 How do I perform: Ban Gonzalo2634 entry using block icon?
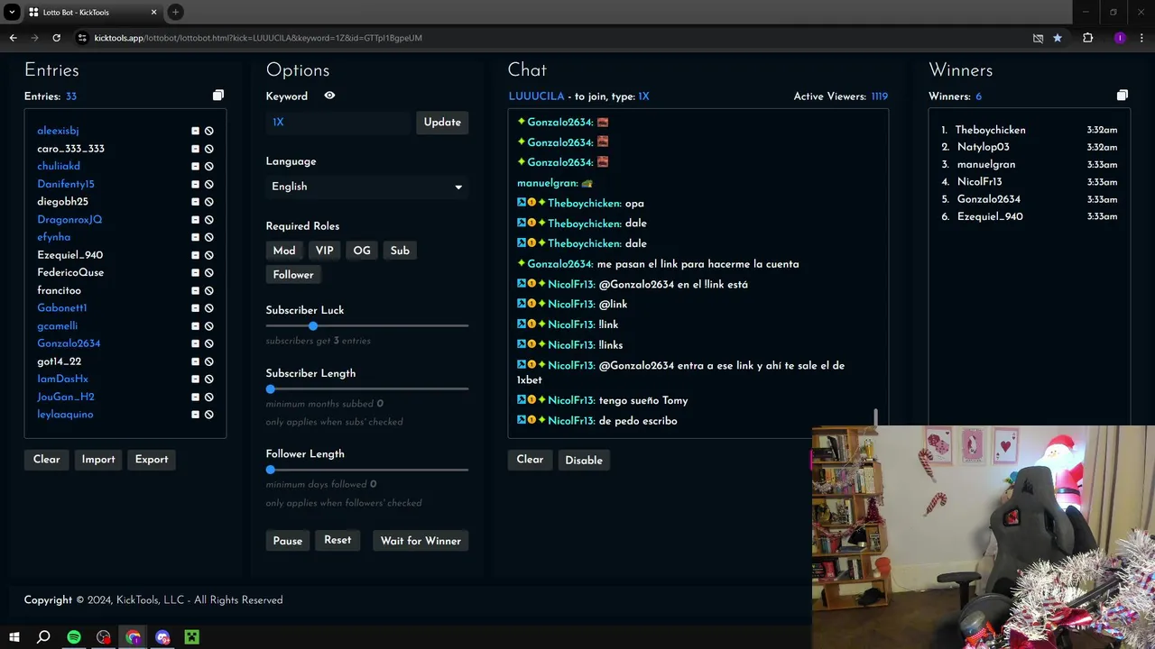click(x=208, y=343)
